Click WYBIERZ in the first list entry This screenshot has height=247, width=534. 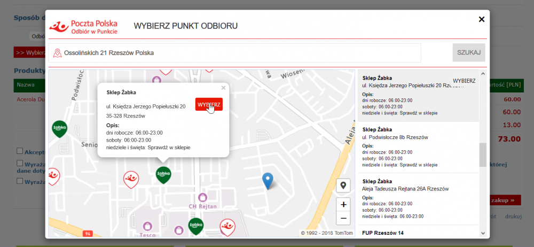(464, 81)
